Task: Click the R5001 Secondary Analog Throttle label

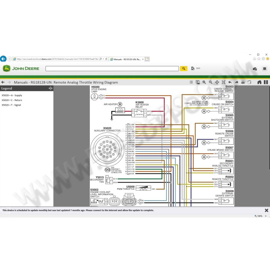Action: coord(223,163)
